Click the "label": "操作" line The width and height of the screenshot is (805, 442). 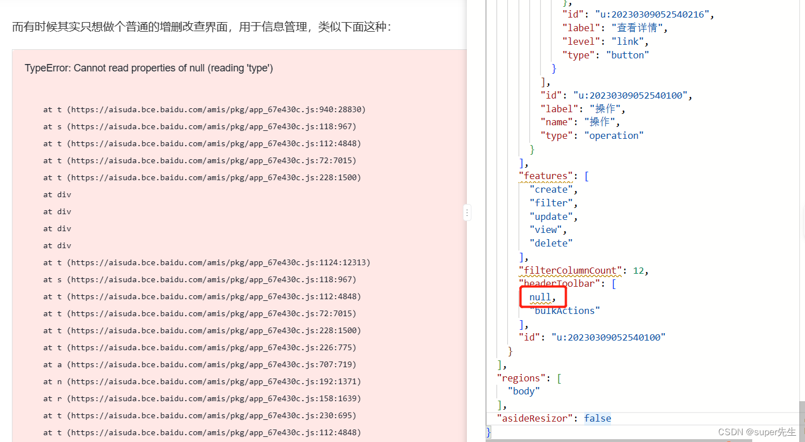coord(583,109)
